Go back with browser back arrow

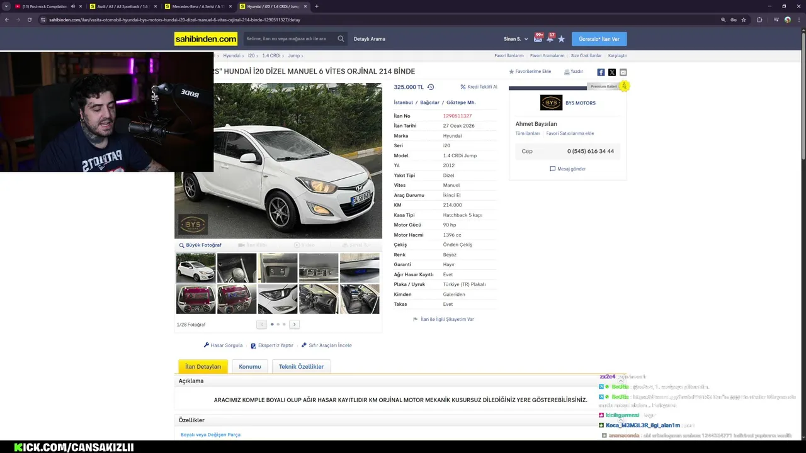pyautogui.click(x=6, y=20)
